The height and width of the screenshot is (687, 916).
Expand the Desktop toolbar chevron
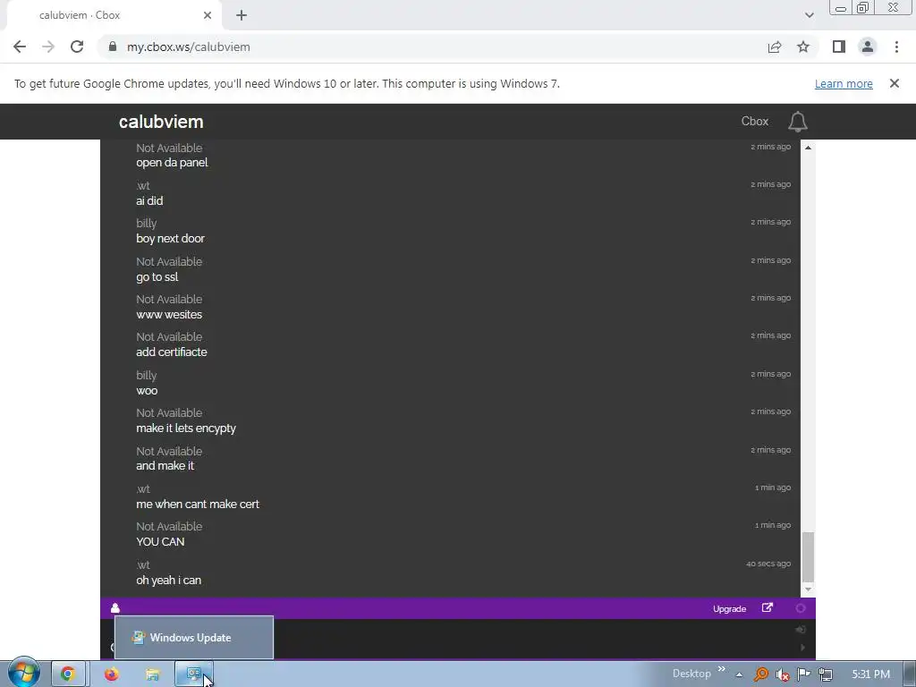coord(722,669)
